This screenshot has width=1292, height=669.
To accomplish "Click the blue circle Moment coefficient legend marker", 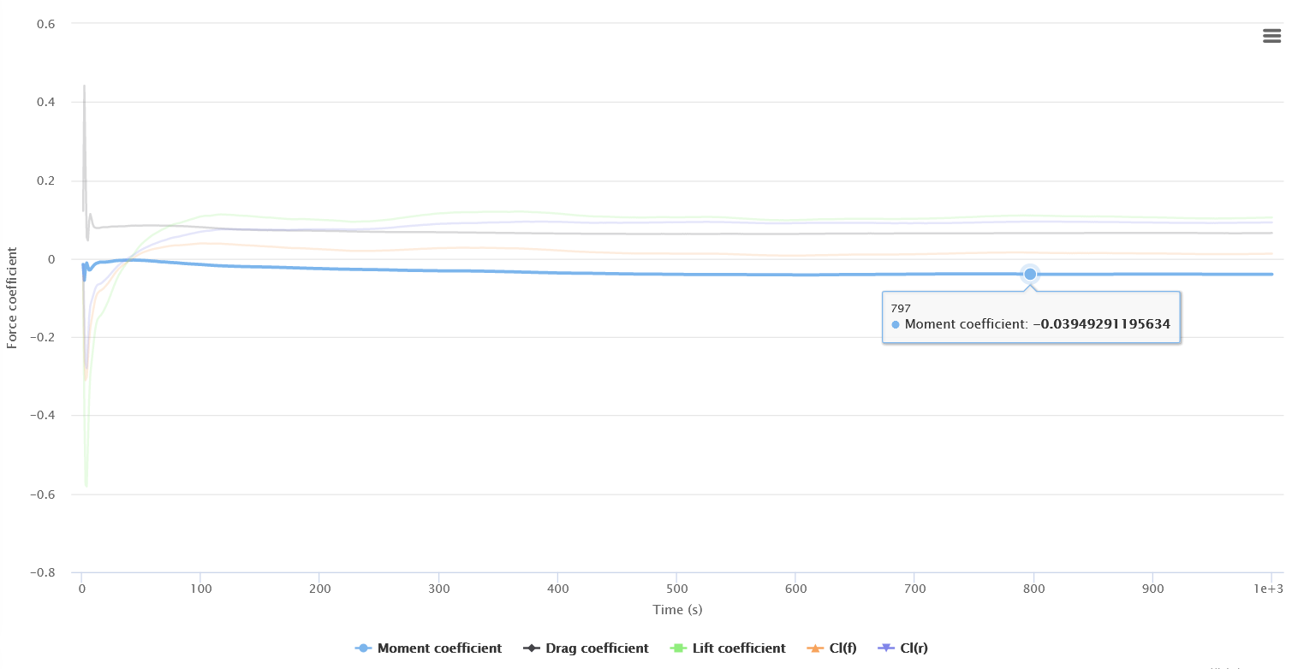I will [363, 648].
